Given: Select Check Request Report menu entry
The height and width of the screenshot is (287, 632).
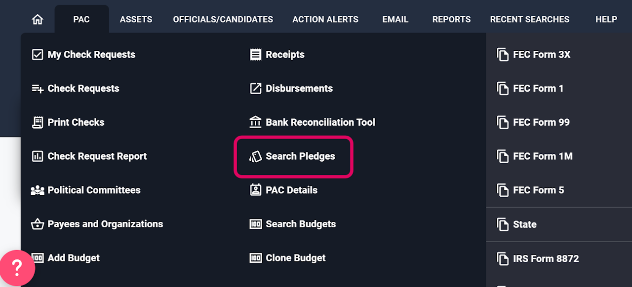Looking at the screenshot, I should click(x=97, y=156).
